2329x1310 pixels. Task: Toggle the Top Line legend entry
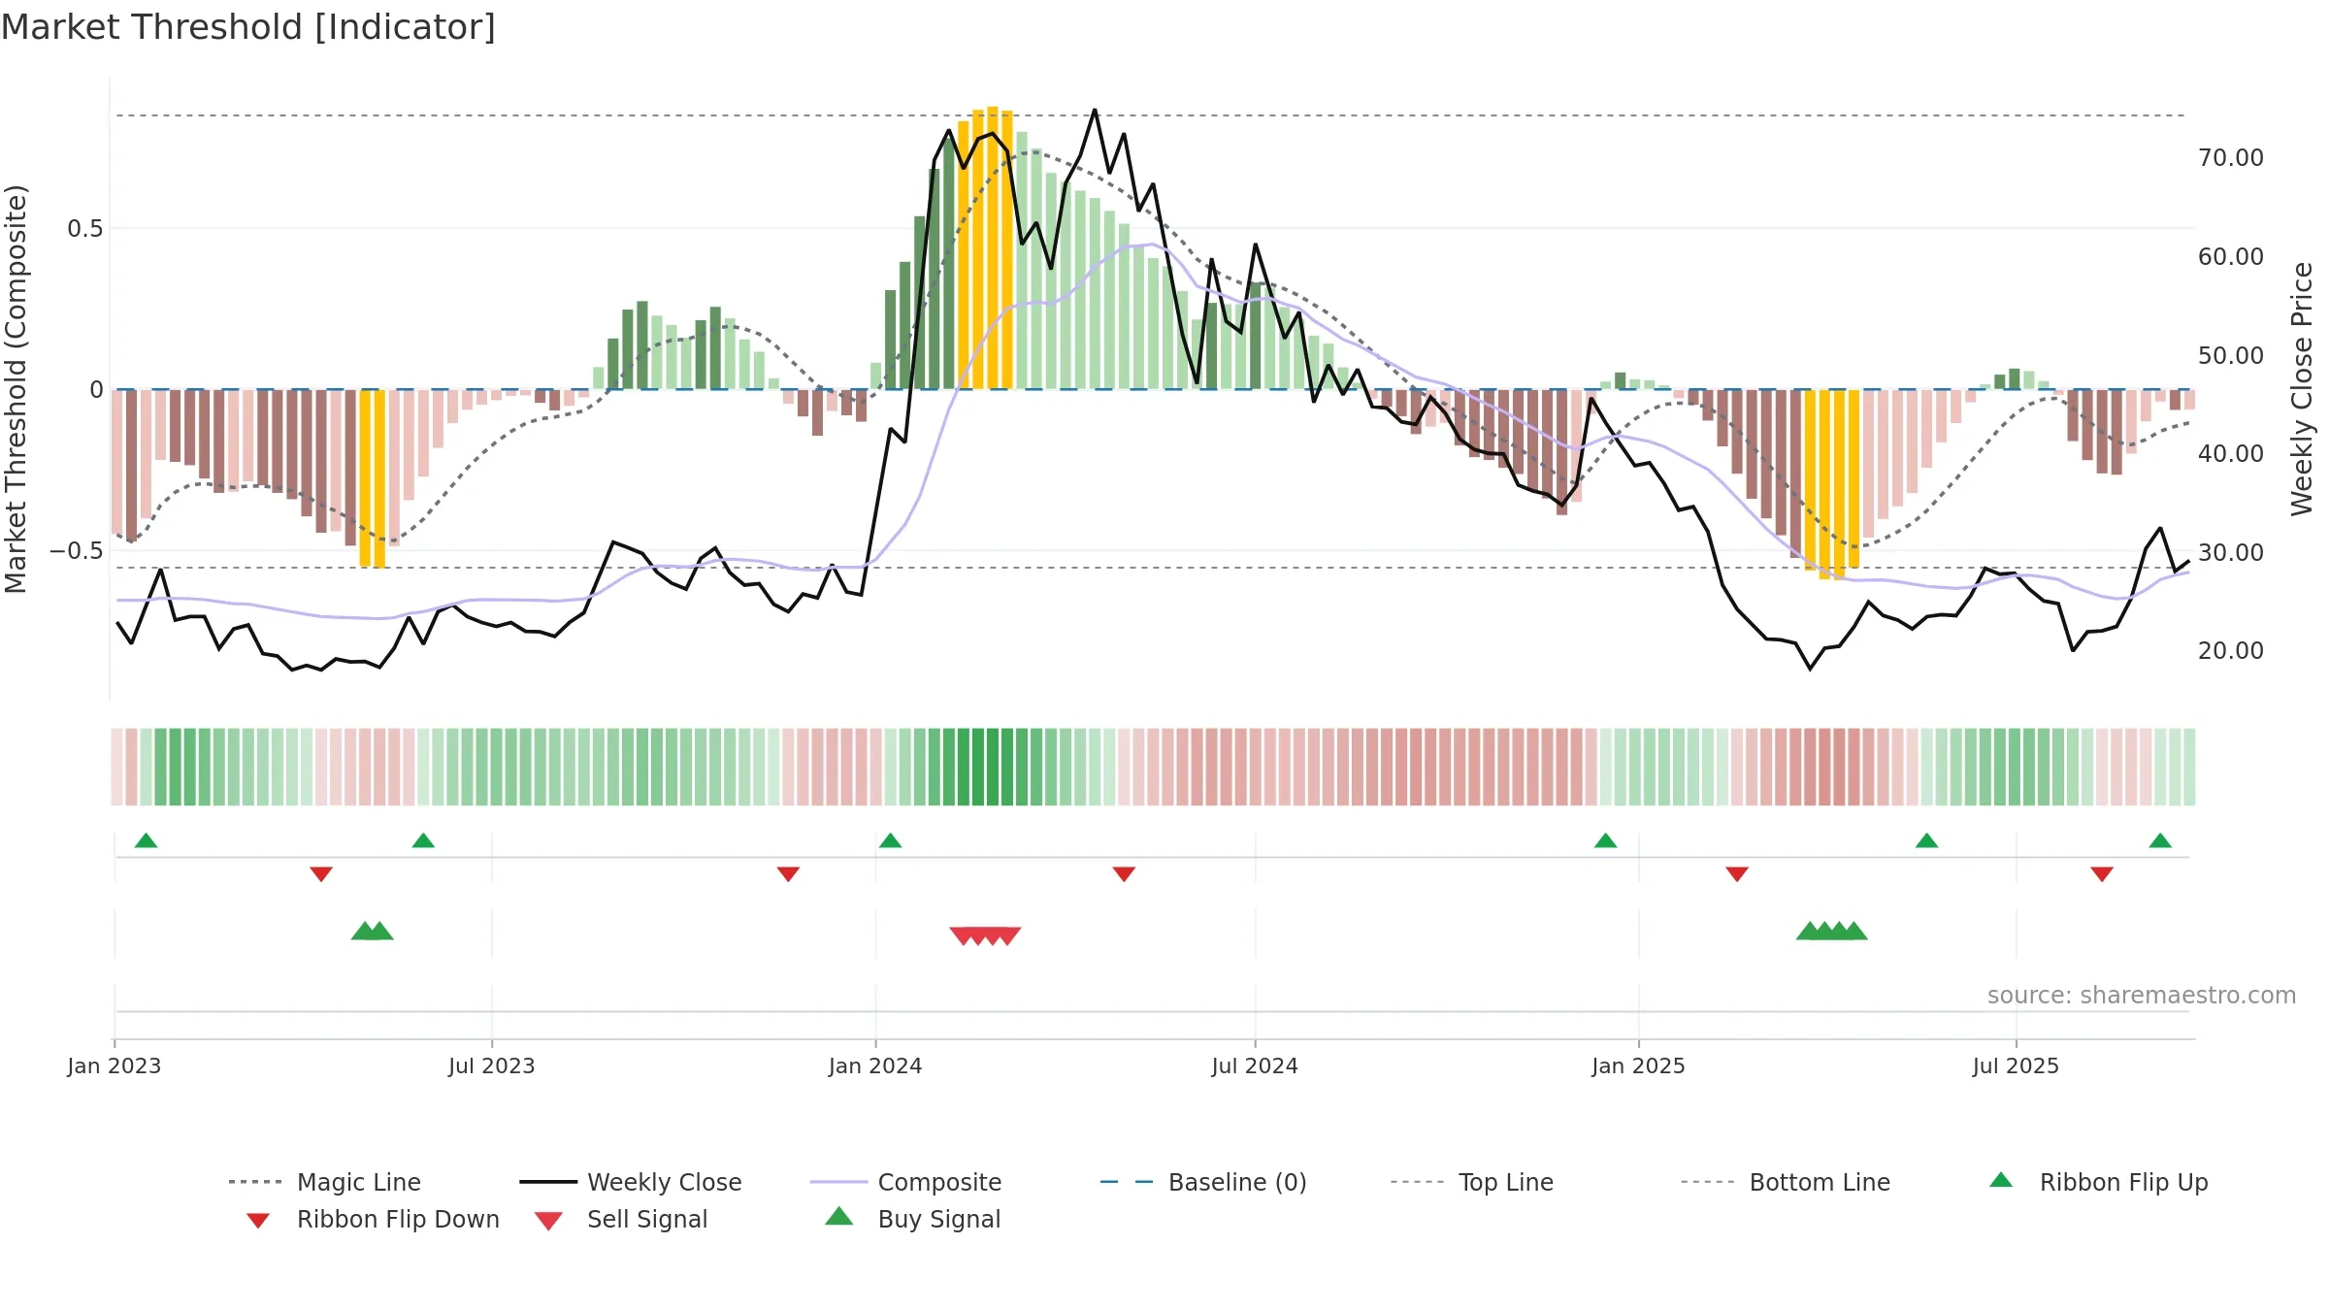(x=1471, y=1182)
